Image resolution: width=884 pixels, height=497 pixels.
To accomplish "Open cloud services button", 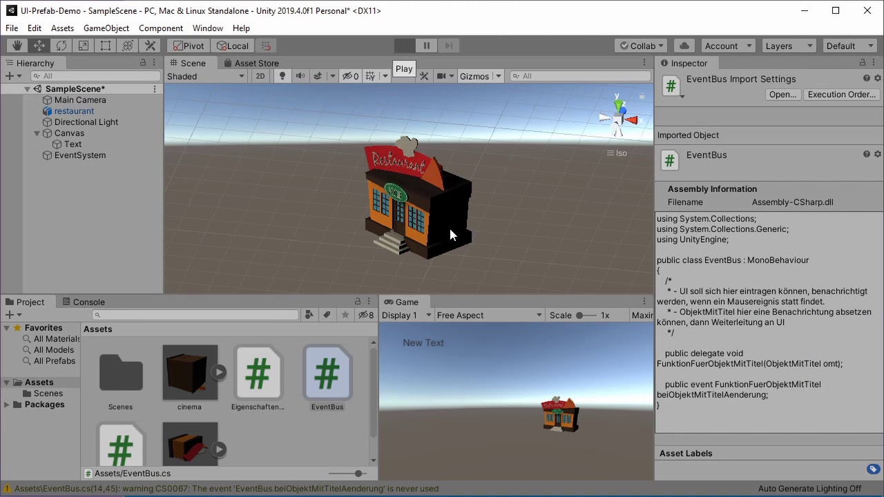I will point(684,46).
